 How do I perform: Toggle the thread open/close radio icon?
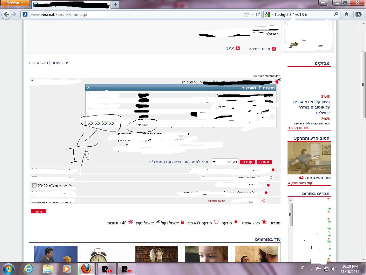pos(276,82)
